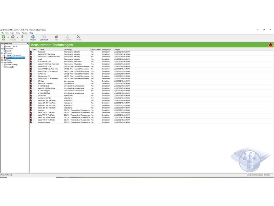Open the Actions menu
Image resolution: width=274 pixels, height=206 pixels.
pos(25,33)
